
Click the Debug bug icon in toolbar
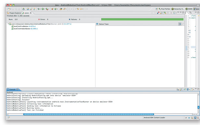[39, 9]
